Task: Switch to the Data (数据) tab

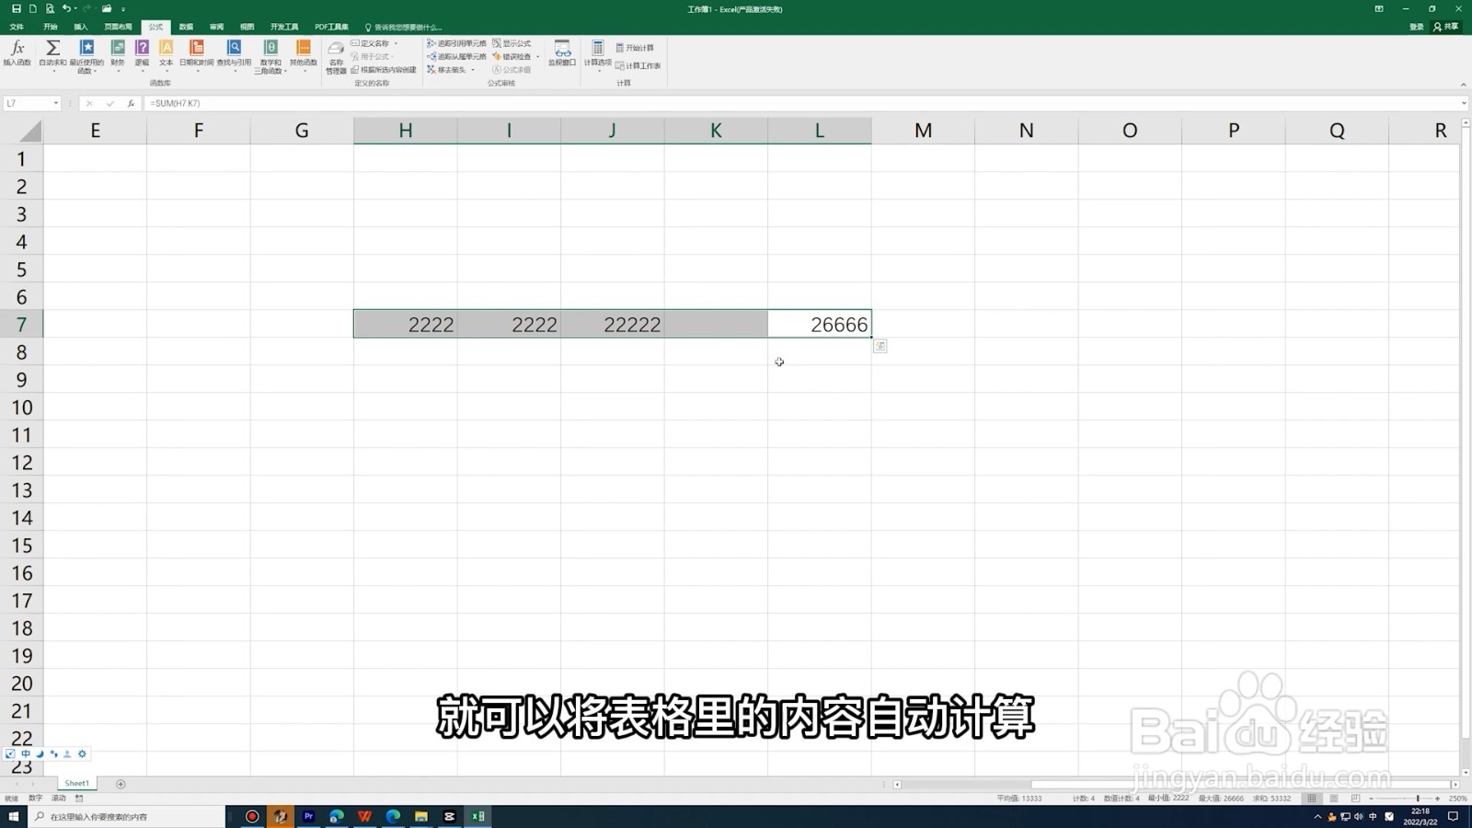Action: 186,27
